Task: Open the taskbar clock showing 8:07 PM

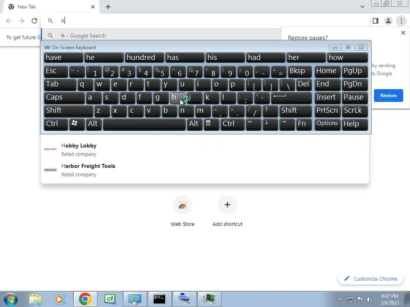Action: click(390, 299)
